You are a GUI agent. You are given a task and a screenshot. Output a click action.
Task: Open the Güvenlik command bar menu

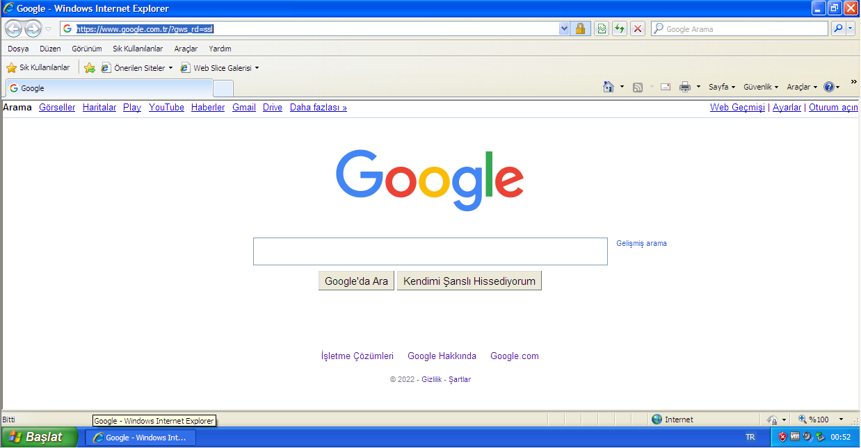761,87
